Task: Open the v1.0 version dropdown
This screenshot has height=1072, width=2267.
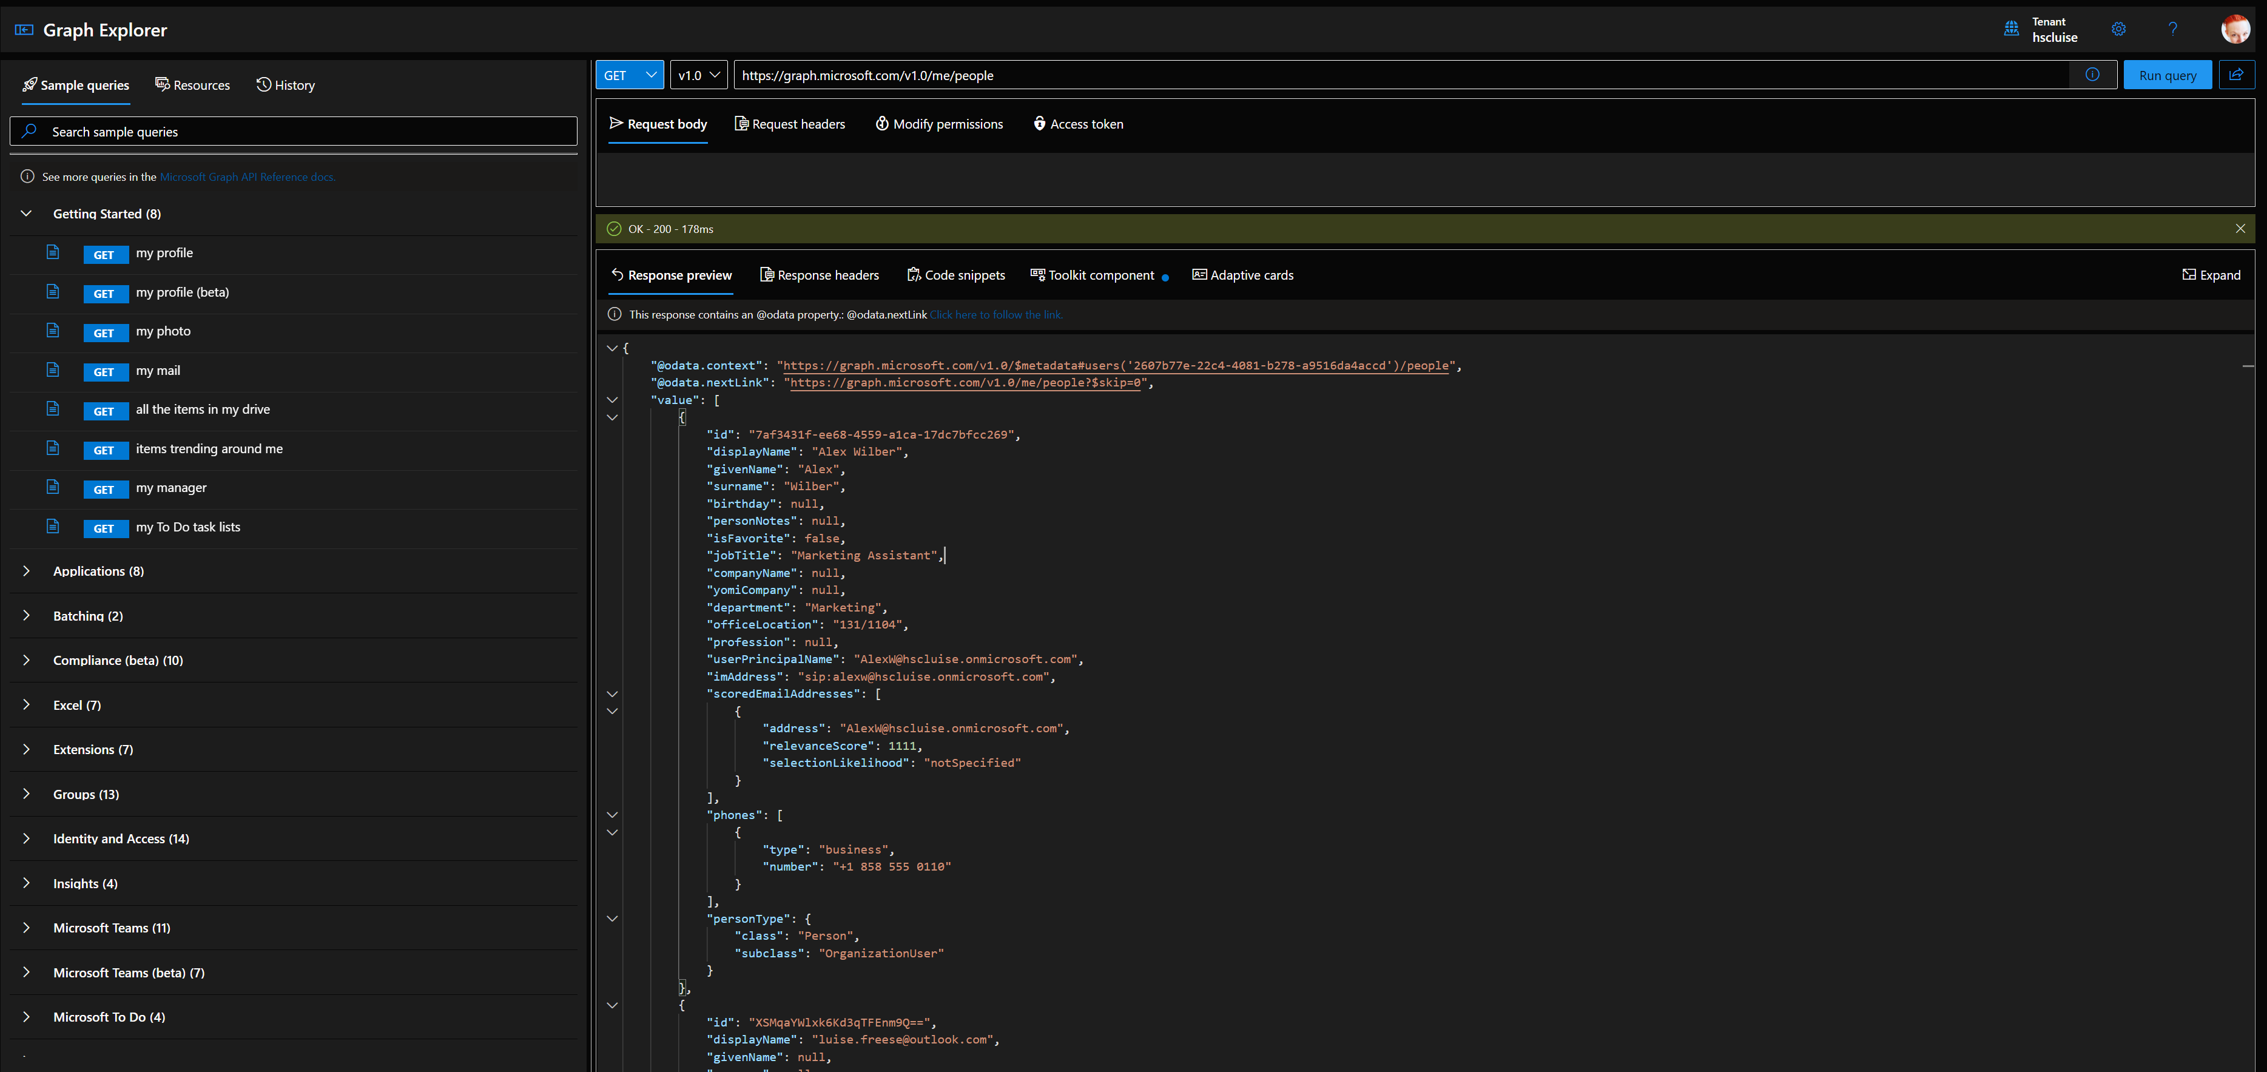Action: coord(699,75)
